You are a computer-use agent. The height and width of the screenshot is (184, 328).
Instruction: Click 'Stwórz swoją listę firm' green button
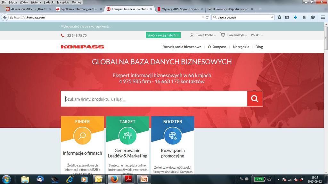coord(163,35)
